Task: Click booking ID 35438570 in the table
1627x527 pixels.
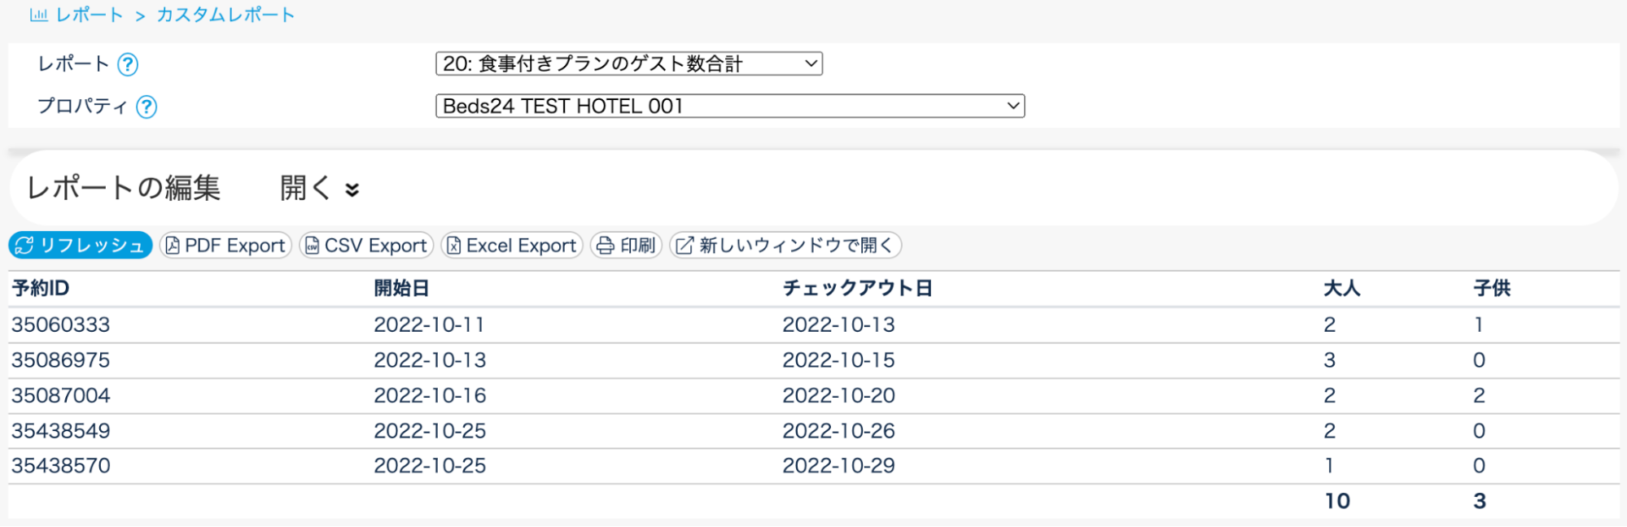Action: coord(61,466)
